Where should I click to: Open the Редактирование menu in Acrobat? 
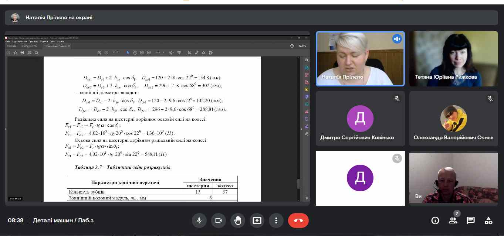19,41
